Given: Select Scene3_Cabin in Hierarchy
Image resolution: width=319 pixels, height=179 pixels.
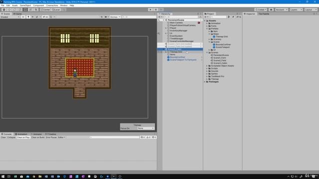Looking at the screenshot, I should coord(180,49).
